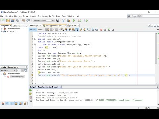Collapse code fold at line 3

35,39
